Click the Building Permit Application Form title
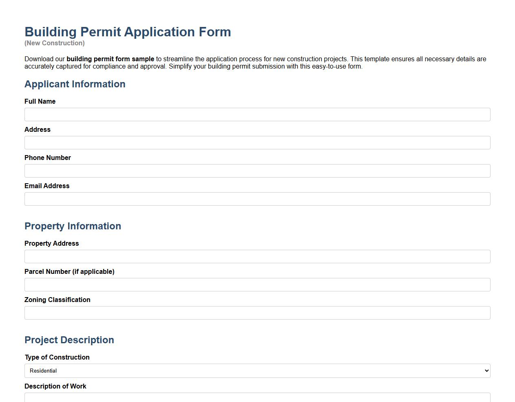515x402 pixels. point(128,32)
